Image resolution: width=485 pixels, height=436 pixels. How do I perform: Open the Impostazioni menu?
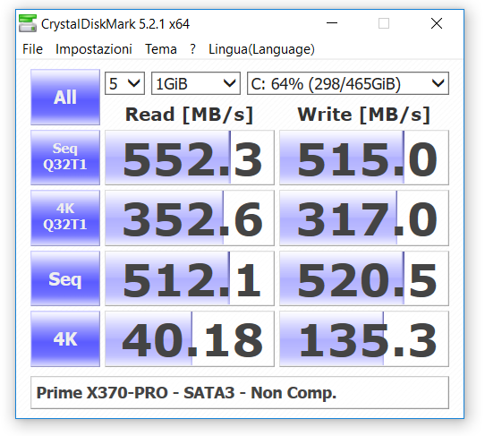tap(94, 49)
